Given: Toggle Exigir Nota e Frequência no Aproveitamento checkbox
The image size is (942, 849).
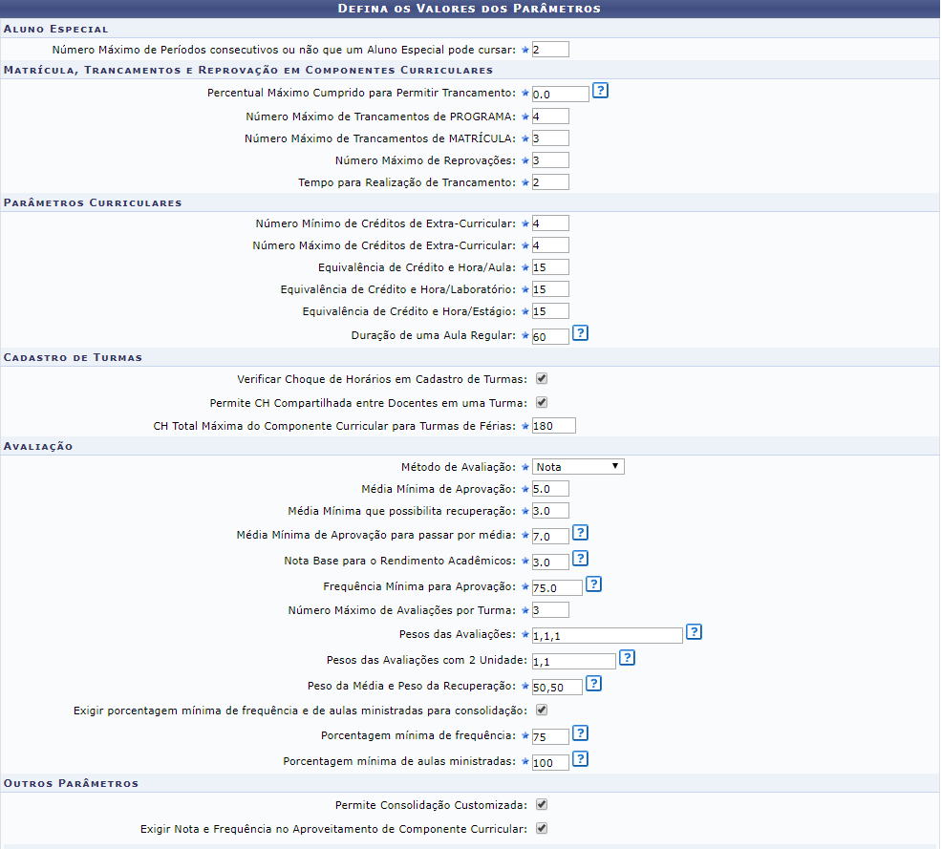Looking at the screenshot, I should (x=542, y=828).
